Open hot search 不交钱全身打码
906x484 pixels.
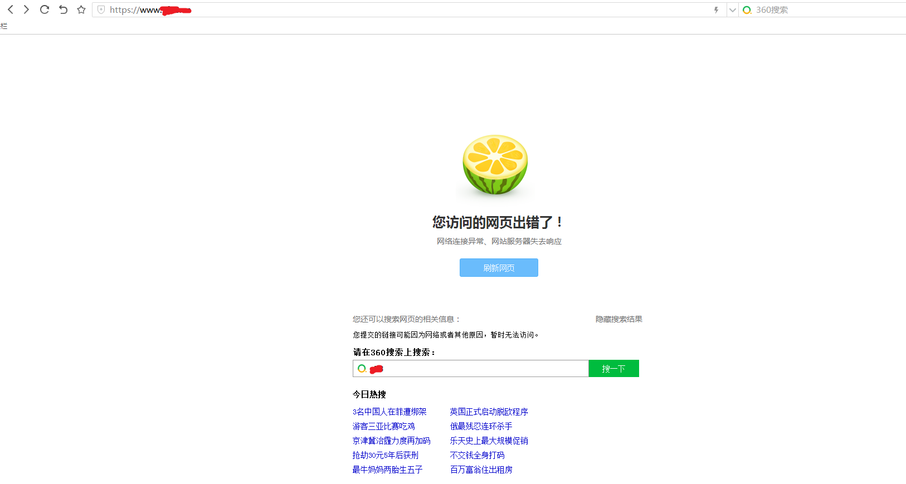(478, 455)
